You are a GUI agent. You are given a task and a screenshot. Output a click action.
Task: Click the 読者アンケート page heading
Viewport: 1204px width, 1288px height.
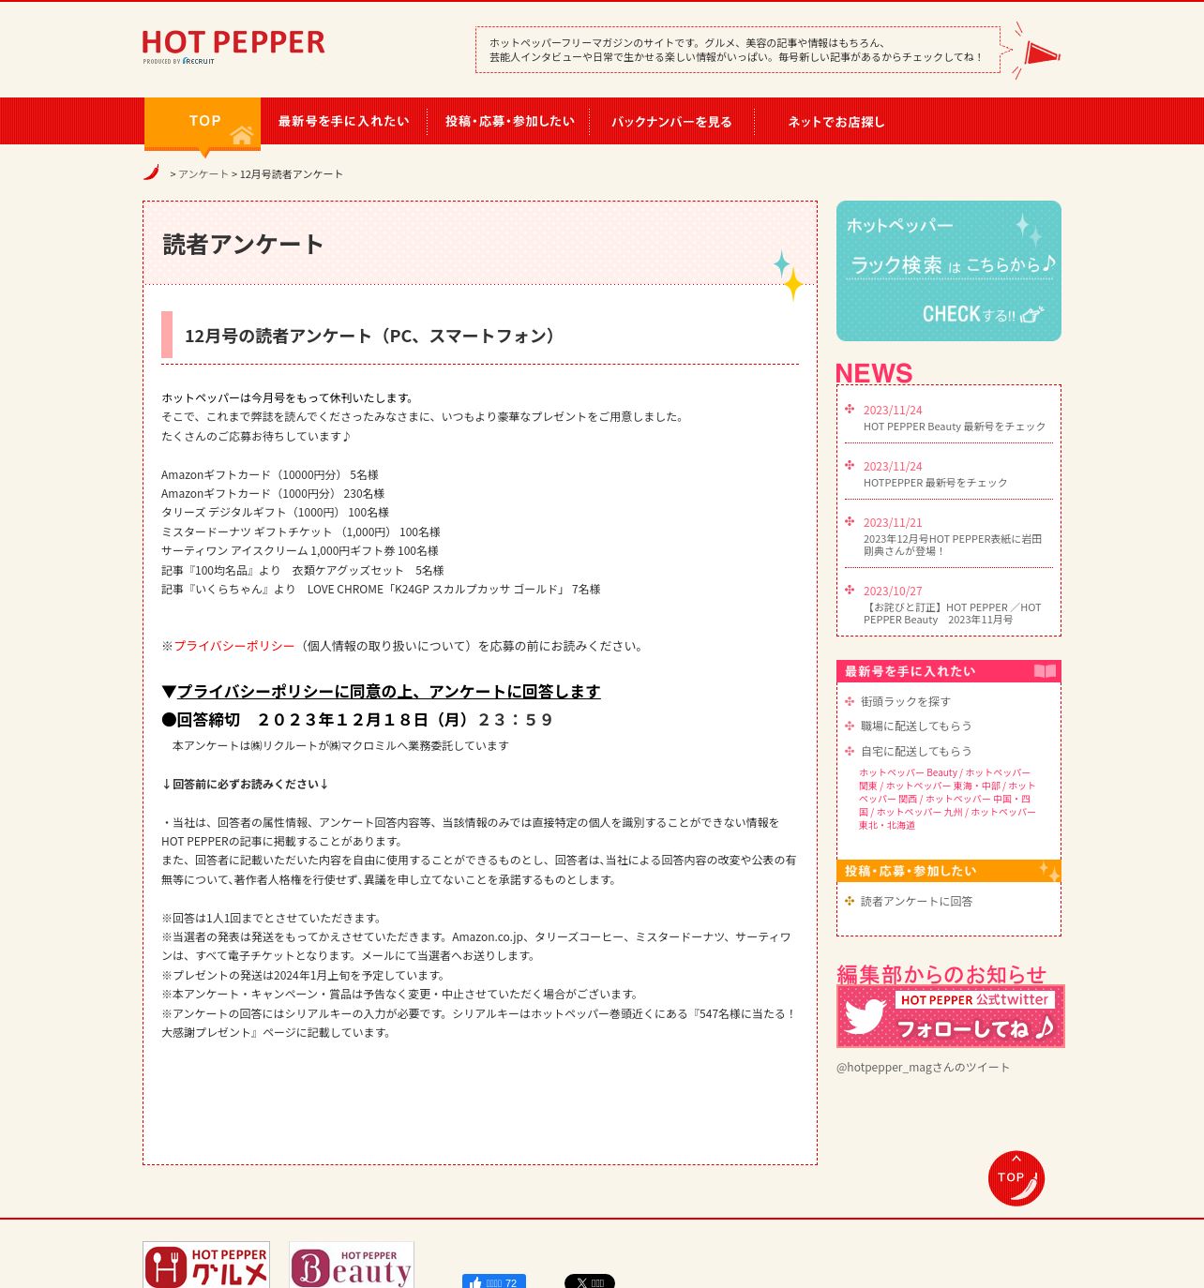(x=244, y=245)
